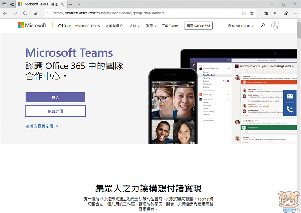Image resolution: width=301 pixels, height=213 pixels.
Task: Click the 購買 Office 365 button
Action: pyautogui.click(x=198, y=26)
